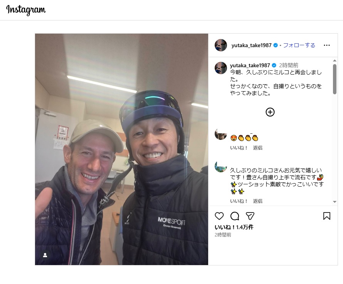Open caption author's profile picture
The image size is (343, 284).
pyautogui.click(x=221, y=68)
